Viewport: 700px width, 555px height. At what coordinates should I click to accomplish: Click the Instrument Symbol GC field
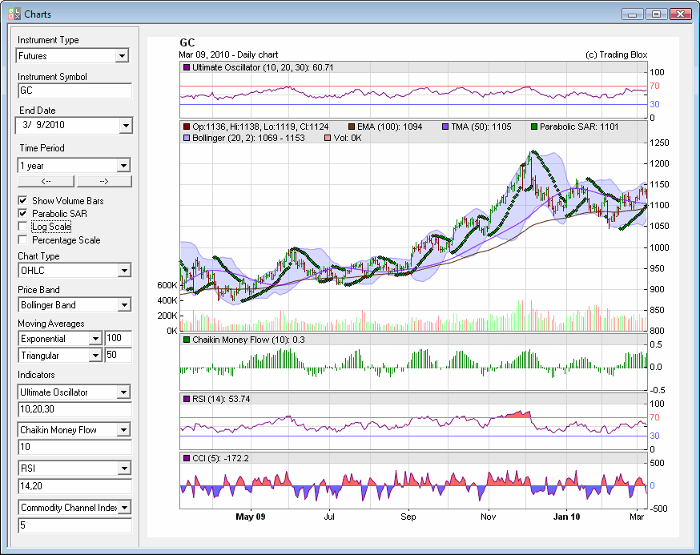(x=74, y=90)
